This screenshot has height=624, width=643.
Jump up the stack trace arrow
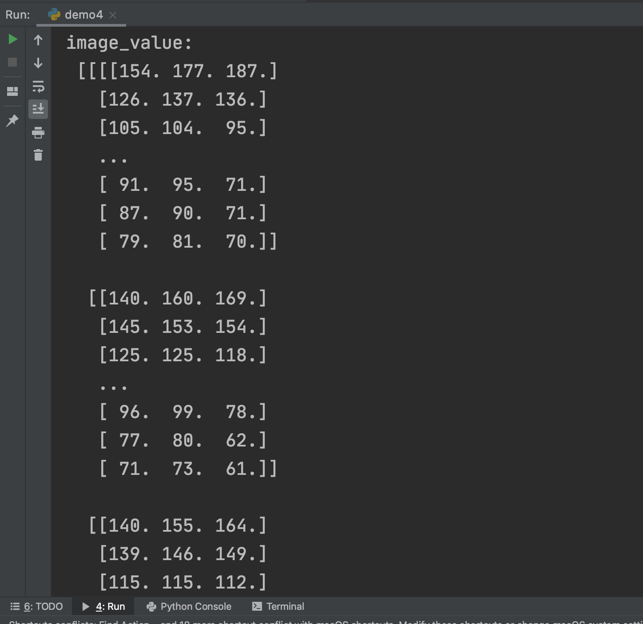pyautogui.click(x=38, y=40)
